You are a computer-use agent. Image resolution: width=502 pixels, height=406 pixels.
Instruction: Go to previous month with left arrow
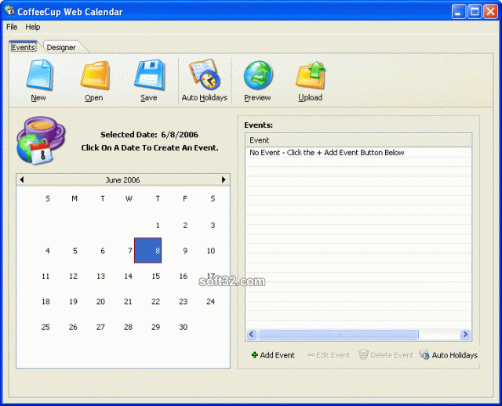22,179
